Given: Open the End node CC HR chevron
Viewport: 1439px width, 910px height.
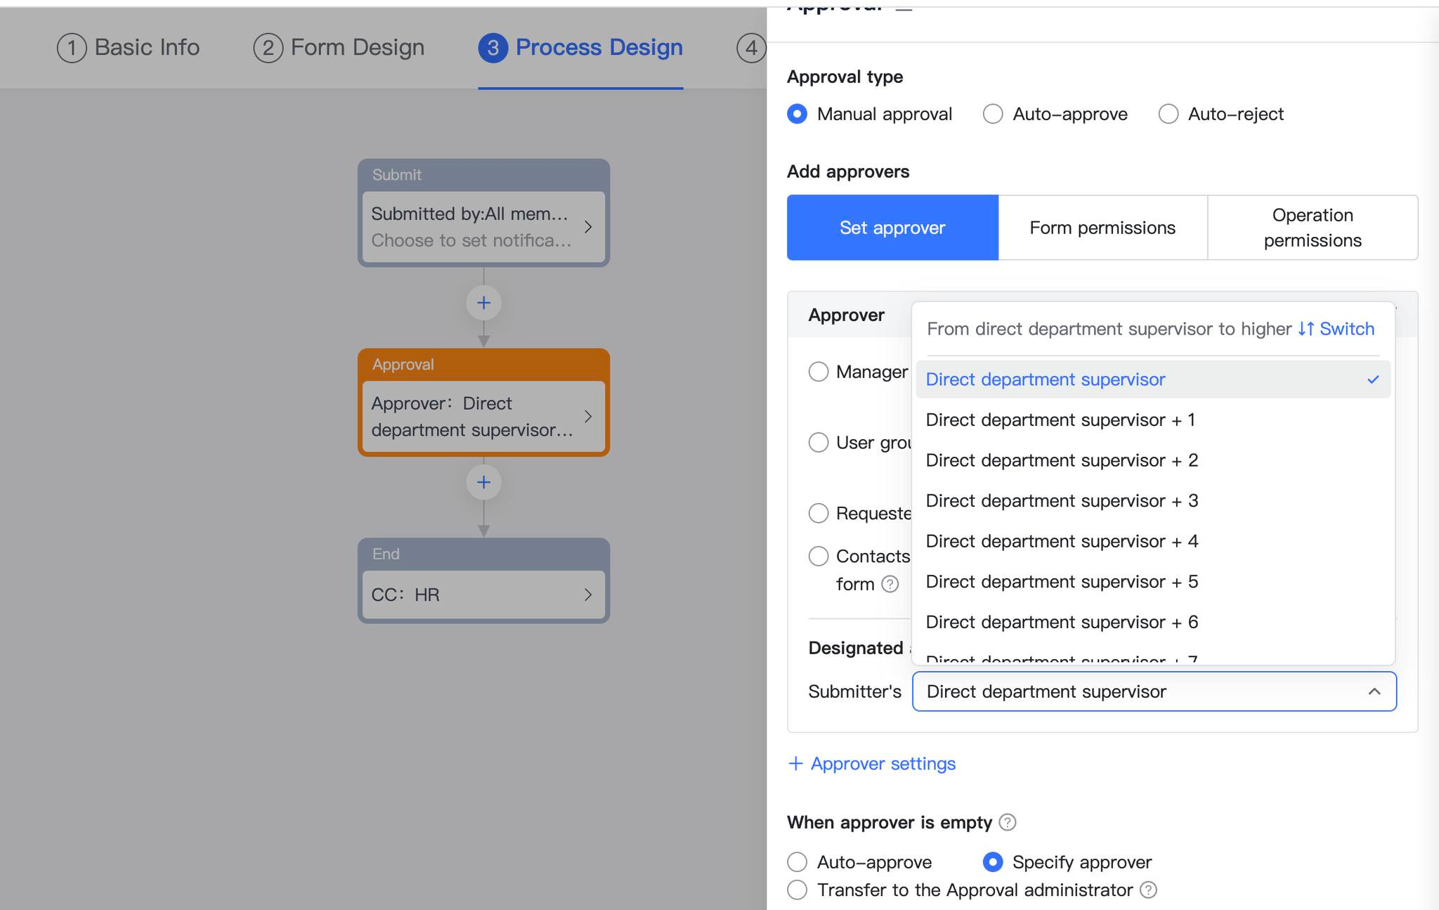Looking at the screenshot, I should (x=588, y=594).
